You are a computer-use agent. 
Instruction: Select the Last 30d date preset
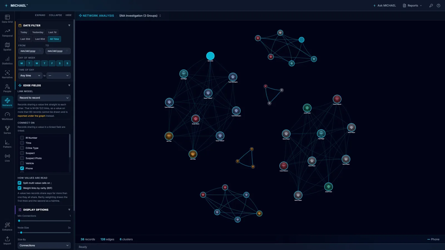pyautogui.click(x=25, y=39)
